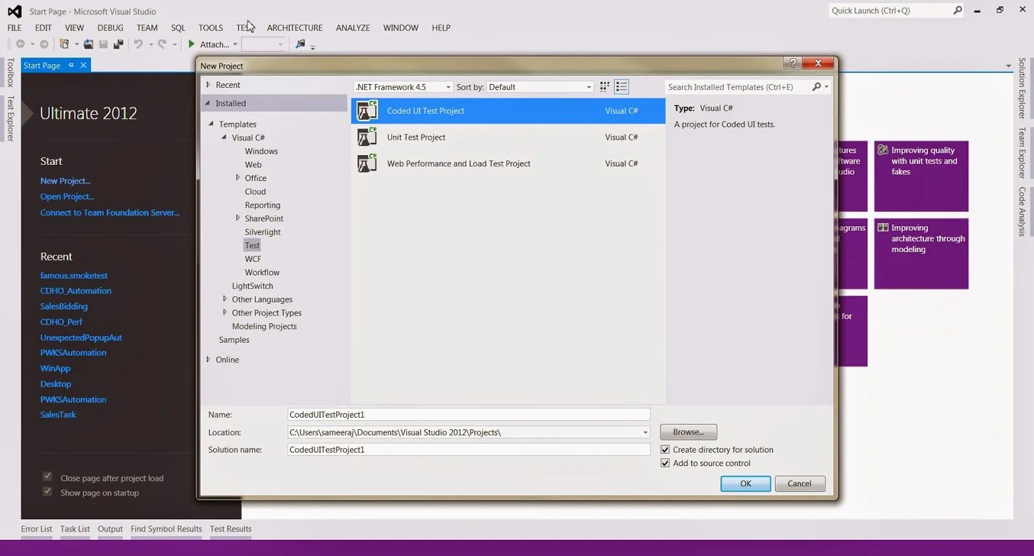The width and height of the screenshot is (1034, 556).
Task: Close the Start Page tab
Action: coord(83,65)
